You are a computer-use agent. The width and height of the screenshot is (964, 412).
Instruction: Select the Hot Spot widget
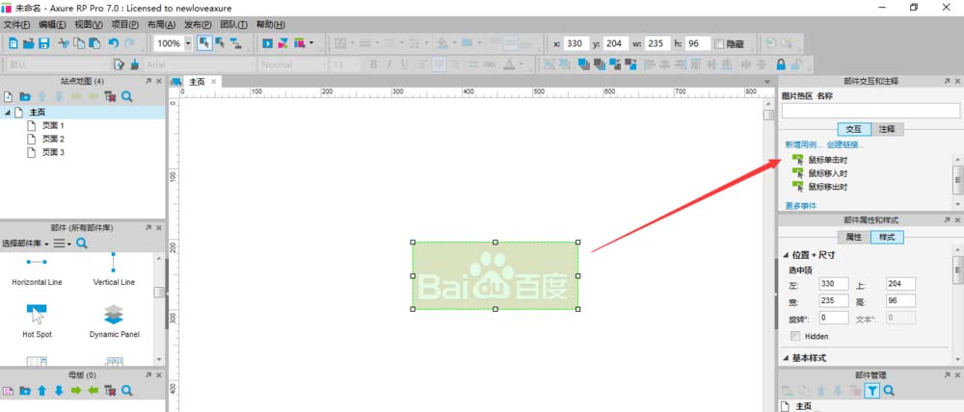tap(37, 320)
